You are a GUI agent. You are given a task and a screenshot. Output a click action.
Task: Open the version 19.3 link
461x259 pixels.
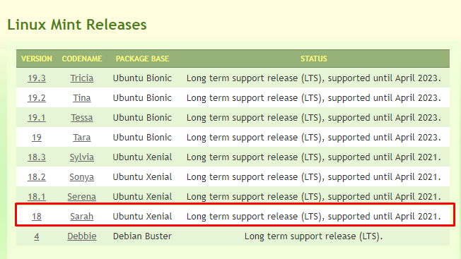point(37,78)
